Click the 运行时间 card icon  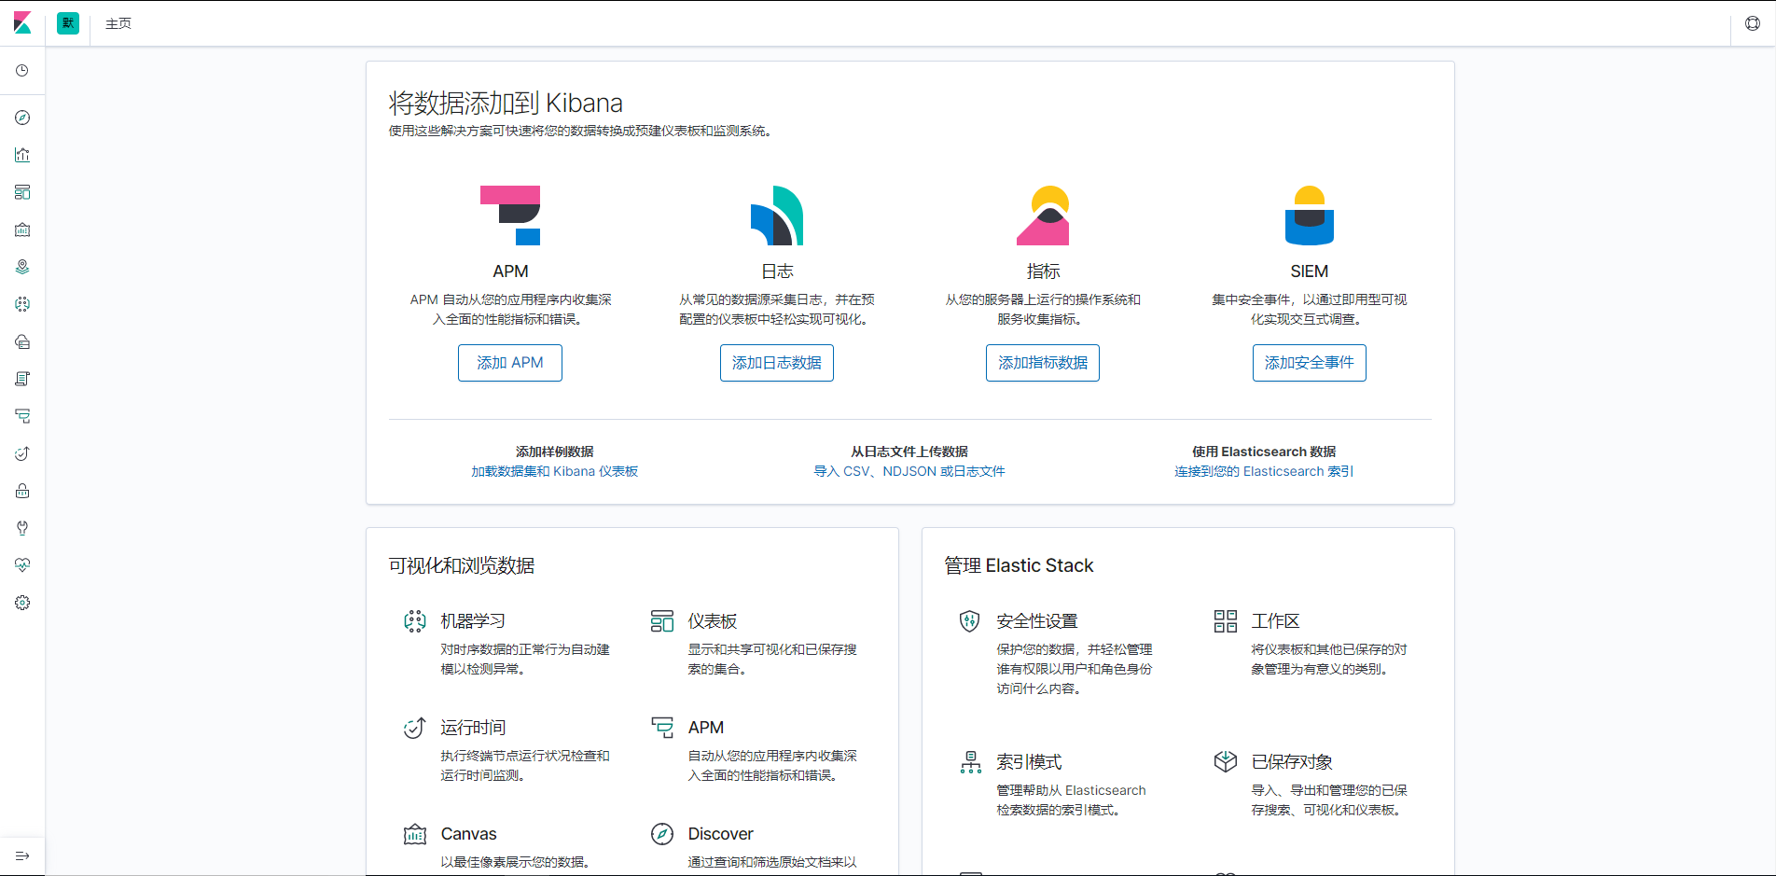point(415,728)
